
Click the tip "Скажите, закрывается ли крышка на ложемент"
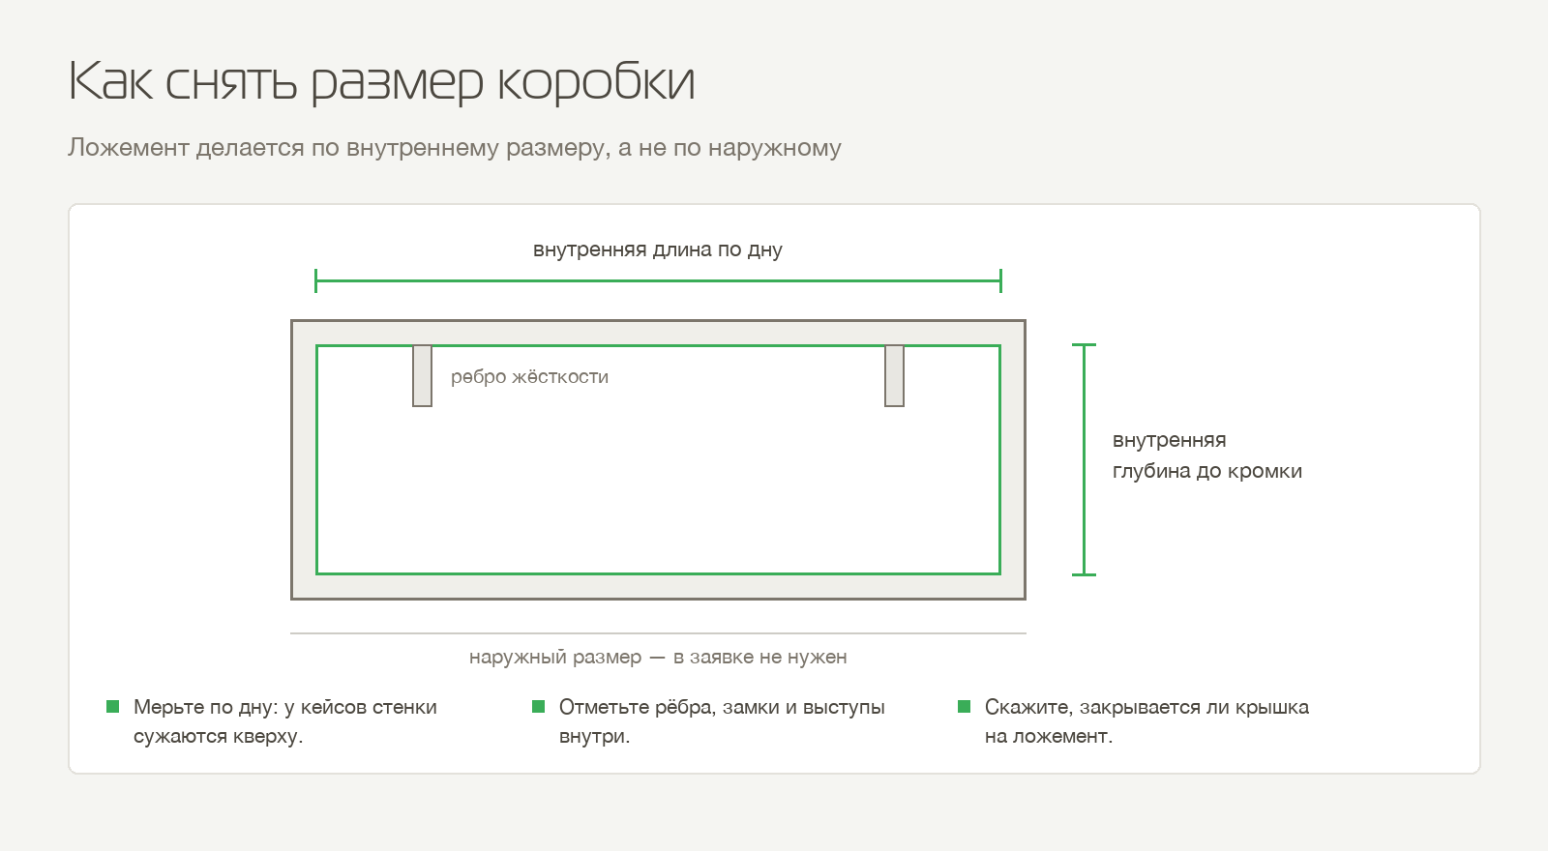pos(1146,721)
